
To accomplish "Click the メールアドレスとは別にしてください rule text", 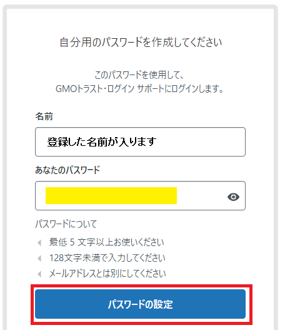I will [x=107, y=274].
